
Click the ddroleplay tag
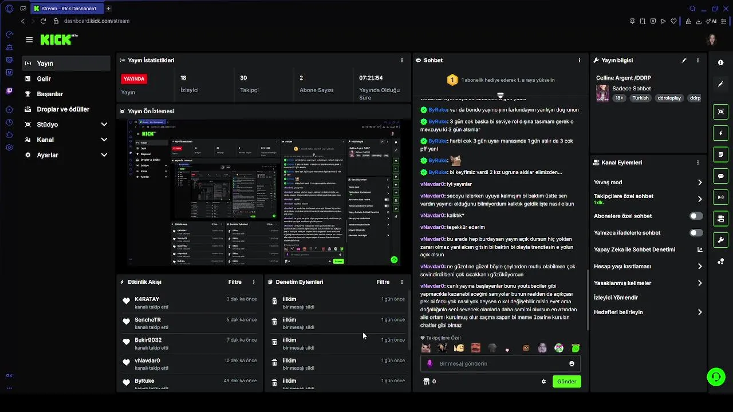669,98
